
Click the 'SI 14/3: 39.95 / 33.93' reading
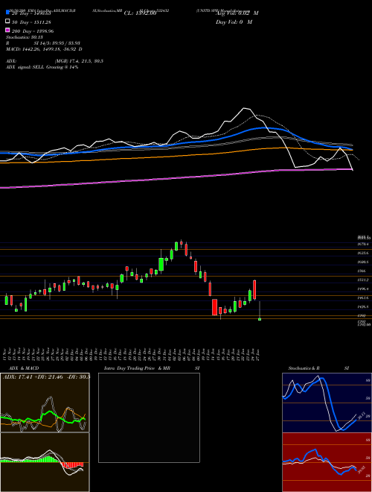pos(57,43)
